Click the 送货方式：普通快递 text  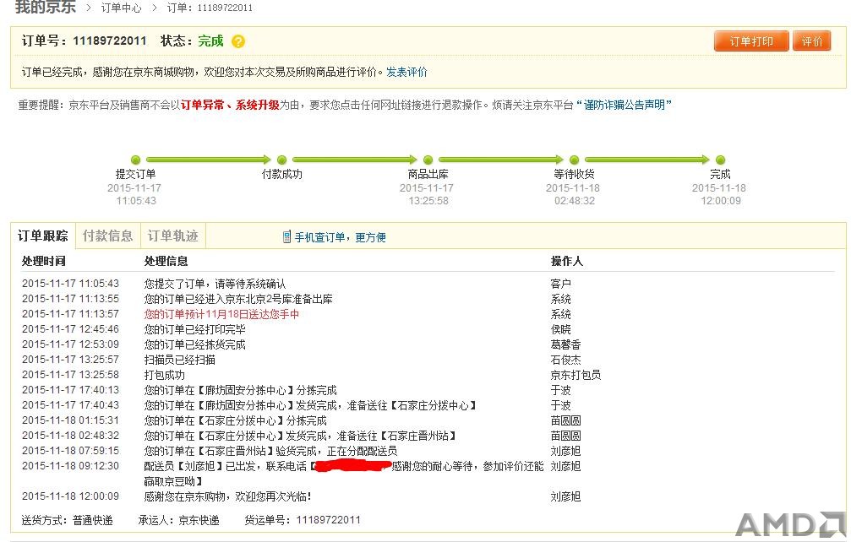point(68,520)
